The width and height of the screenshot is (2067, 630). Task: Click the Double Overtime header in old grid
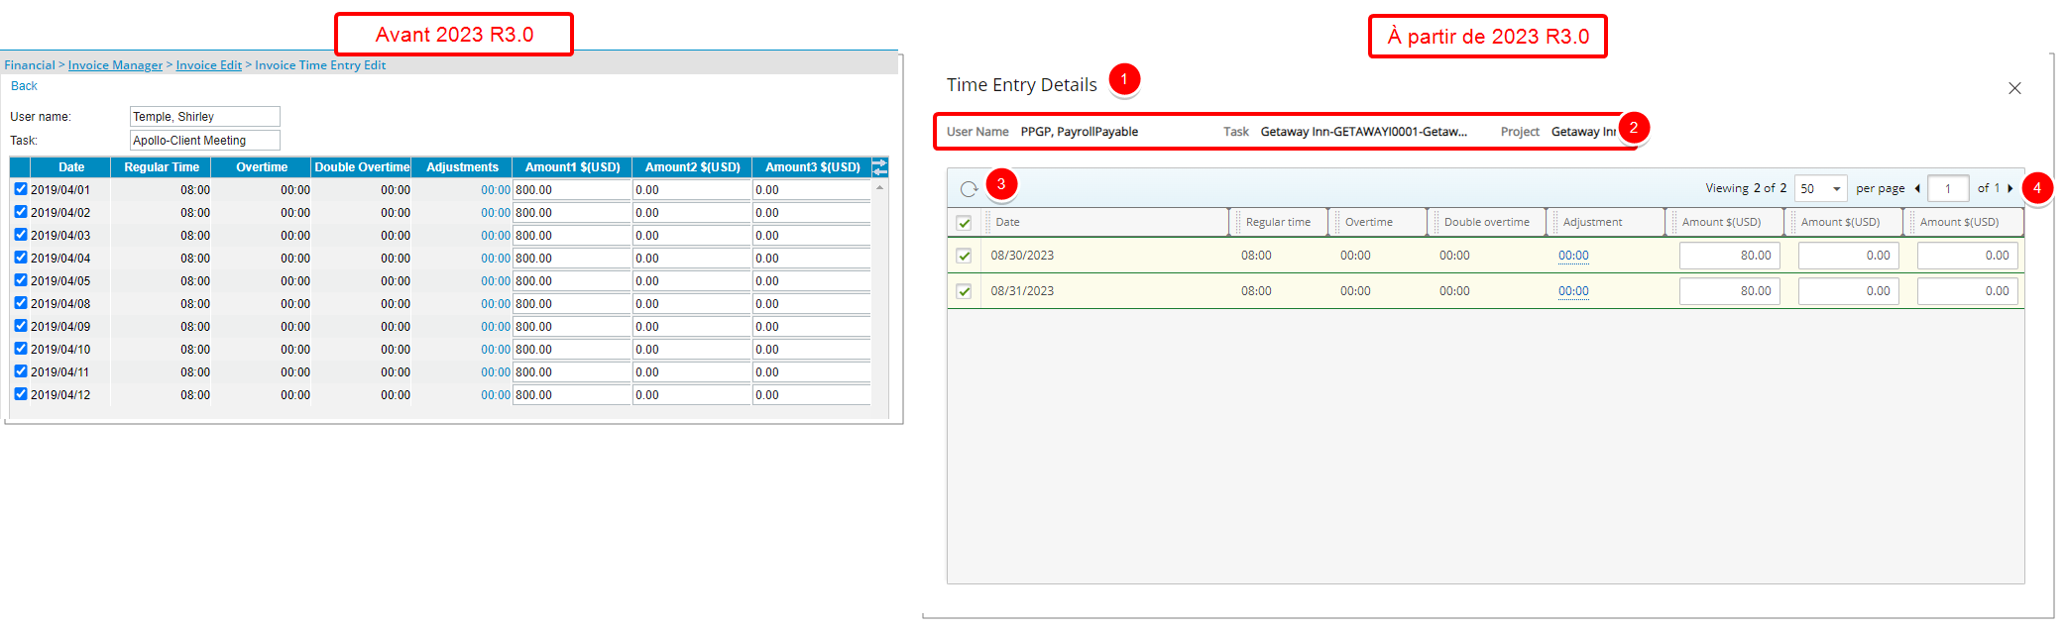tap(362, 167)
